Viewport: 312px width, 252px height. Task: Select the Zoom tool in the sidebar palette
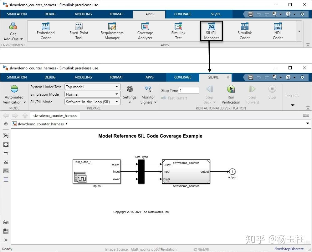coord(6,136)
